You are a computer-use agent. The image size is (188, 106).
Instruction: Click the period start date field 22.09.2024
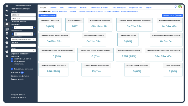[23, 15]
